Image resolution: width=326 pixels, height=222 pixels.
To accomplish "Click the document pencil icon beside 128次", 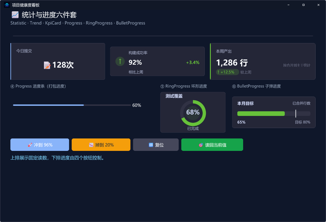I will click(47, 65).
